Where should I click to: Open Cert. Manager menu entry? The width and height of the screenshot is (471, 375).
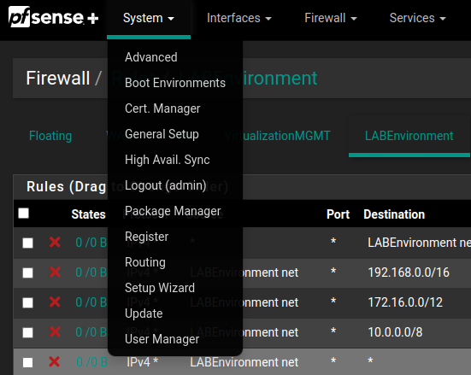point(162,108)
